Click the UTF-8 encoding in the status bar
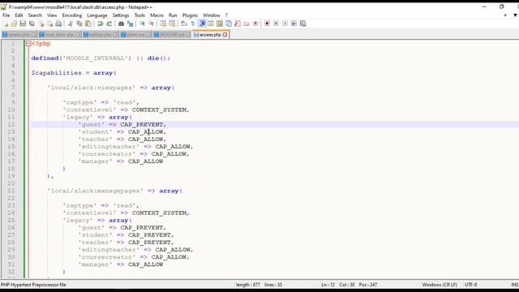Viewport: 519px width, 292px height. pyautogui.click(x=470, y=285)
